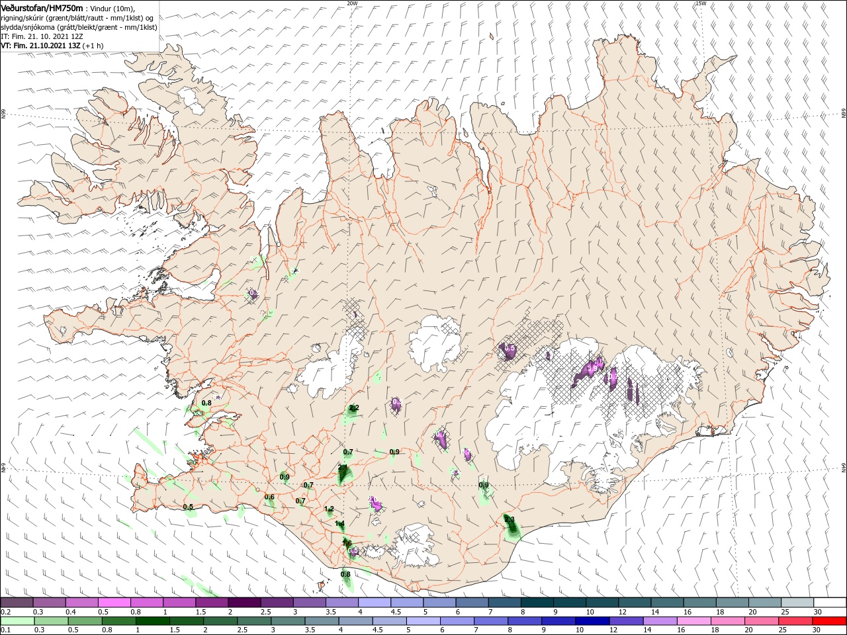Select the 6 slate-blue swatch in the upper snow scale
847x635 pixels.
pos(472,602)
